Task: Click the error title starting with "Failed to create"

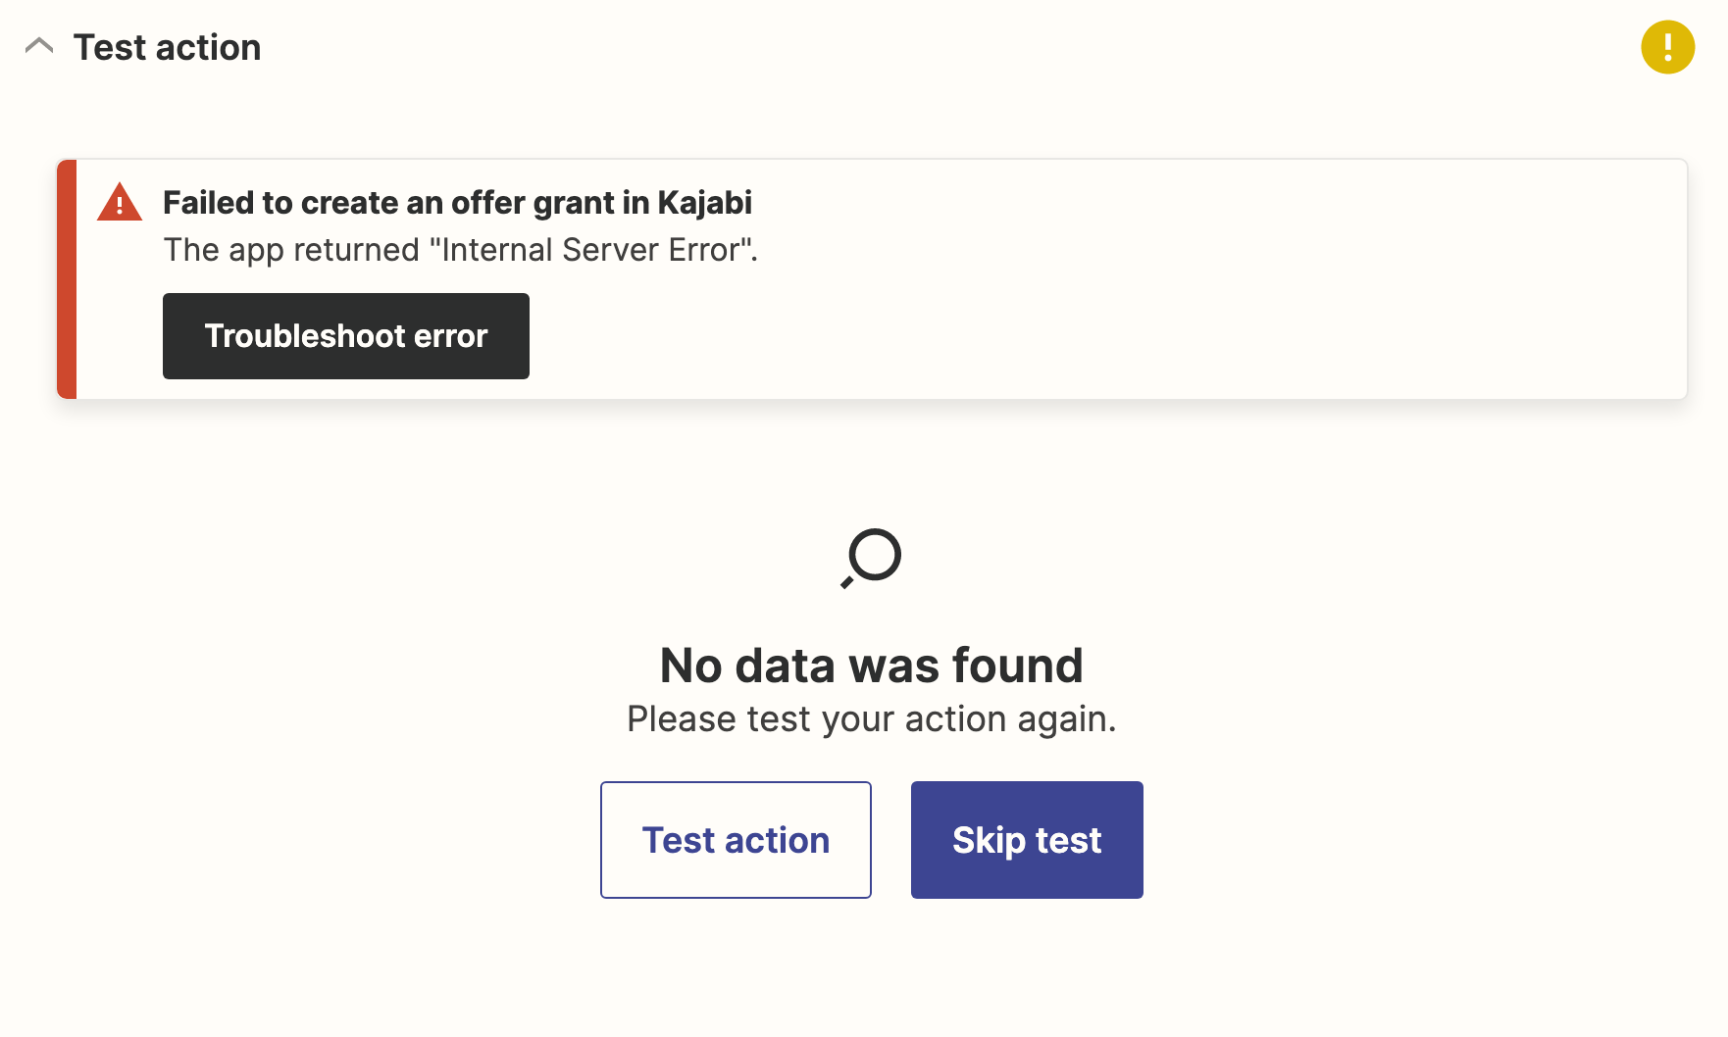Action: [457, 203]
